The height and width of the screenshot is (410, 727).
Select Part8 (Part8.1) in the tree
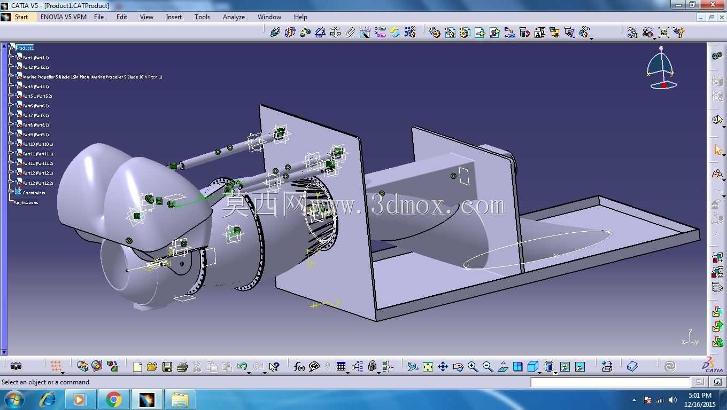tap(36, 125)
